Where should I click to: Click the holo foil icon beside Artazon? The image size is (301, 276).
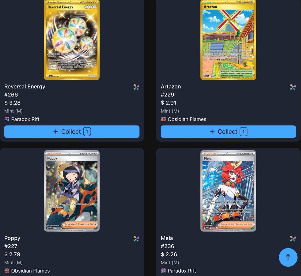293,87
